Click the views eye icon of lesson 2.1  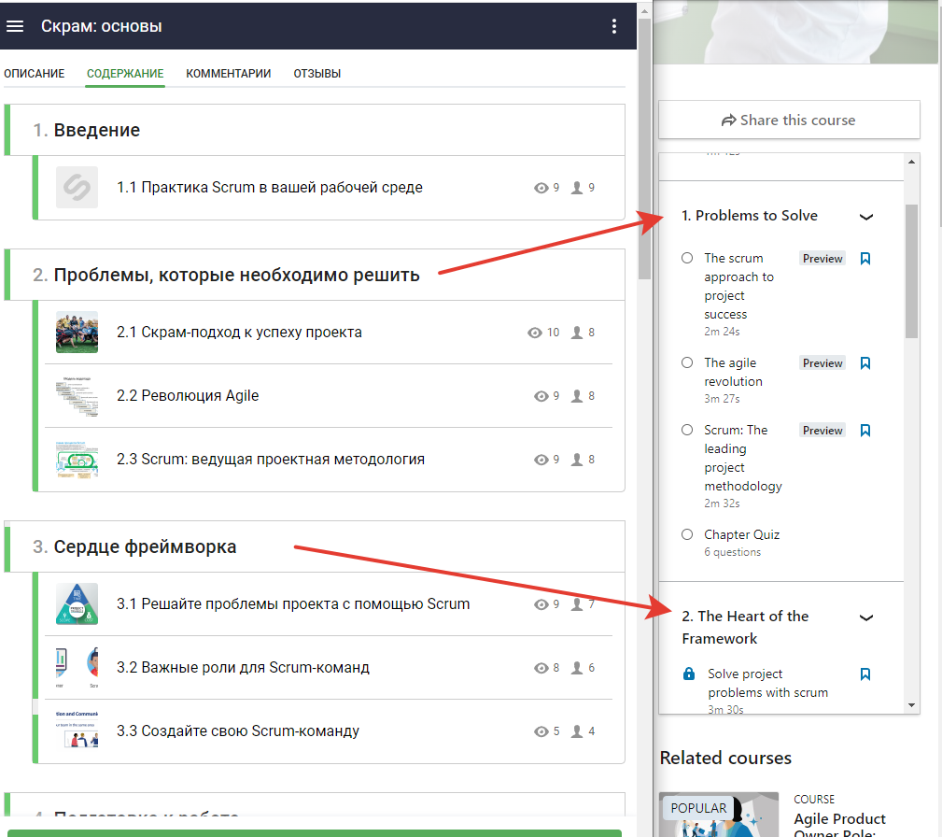(535, 333)
